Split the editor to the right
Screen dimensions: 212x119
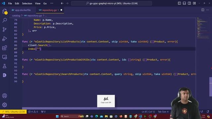pos(203,10)
